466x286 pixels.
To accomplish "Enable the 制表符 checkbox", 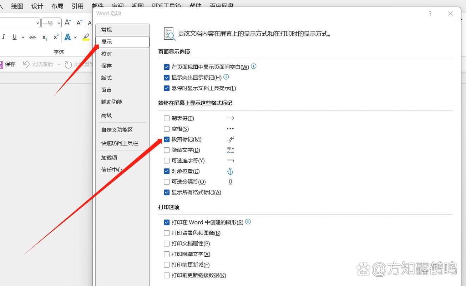I will (167, 118).
